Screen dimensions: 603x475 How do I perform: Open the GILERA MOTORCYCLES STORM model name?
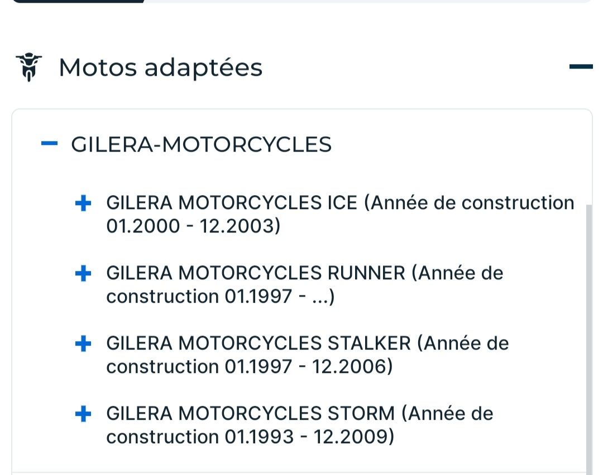tap(250, 414)
